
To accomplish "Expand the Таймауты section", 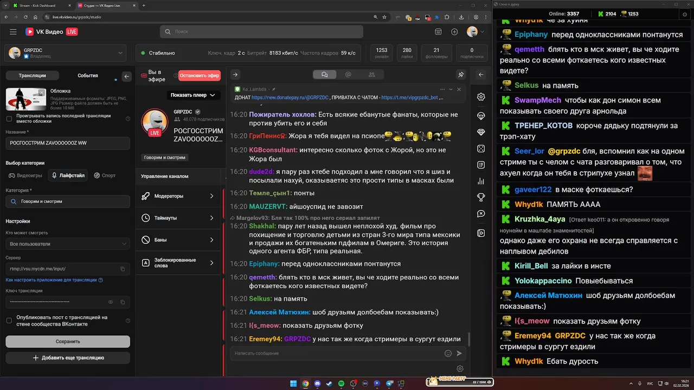I will pos(178,218).
